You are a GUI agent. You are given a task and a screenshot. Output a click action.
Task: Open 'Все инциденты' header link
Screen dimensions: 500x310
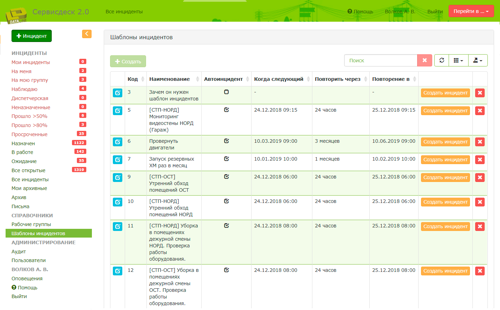point(124,12)
